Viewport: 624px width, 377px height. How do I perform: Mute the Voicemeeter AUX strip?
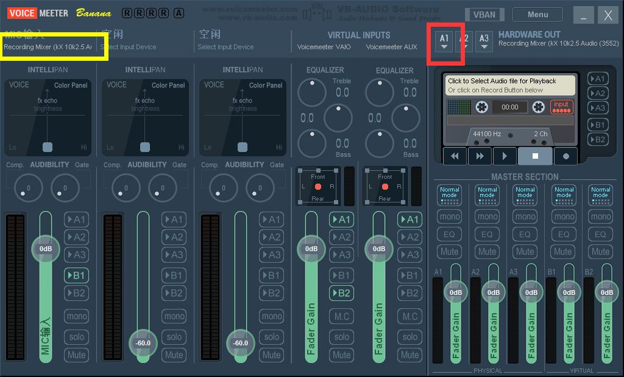(410, 355)
